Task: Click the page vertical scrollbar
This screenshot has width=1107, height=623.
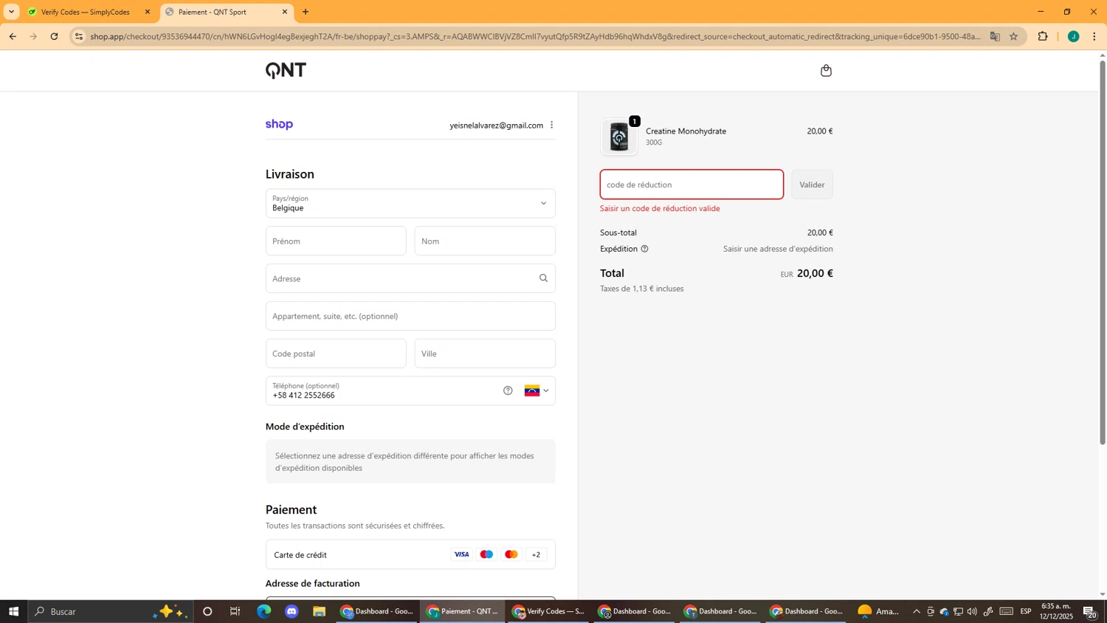Action: tap(1103, 251)
